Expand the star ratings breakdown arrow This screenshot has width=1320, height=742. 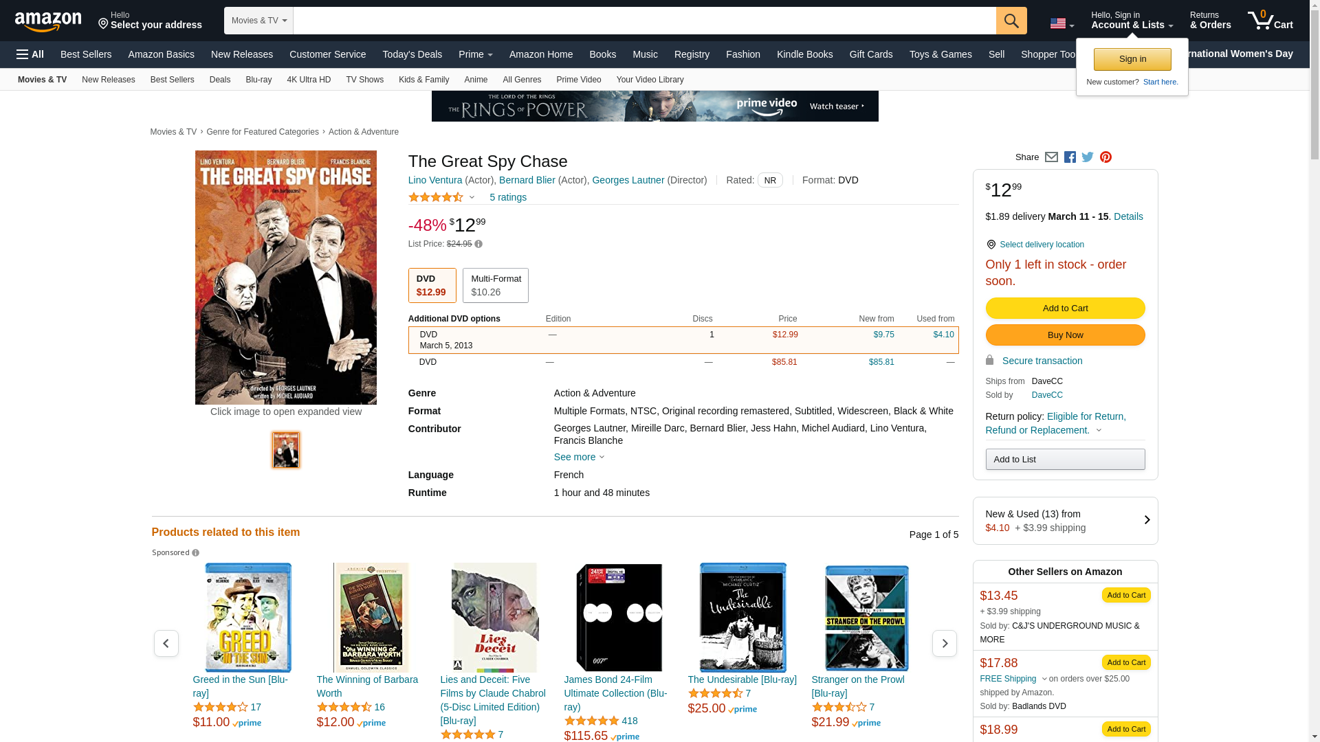472,198
